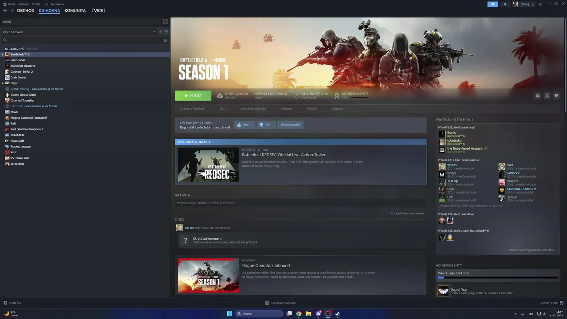Open game settings gear icon
567x319 pixels.
pyautogui.click(x=538, y=96)
